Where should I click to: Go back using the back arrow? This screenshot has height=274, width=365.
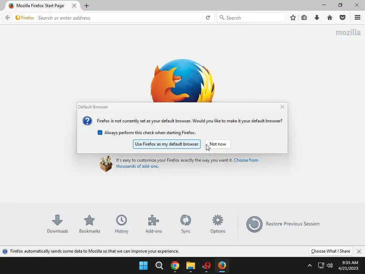[7, 18]
